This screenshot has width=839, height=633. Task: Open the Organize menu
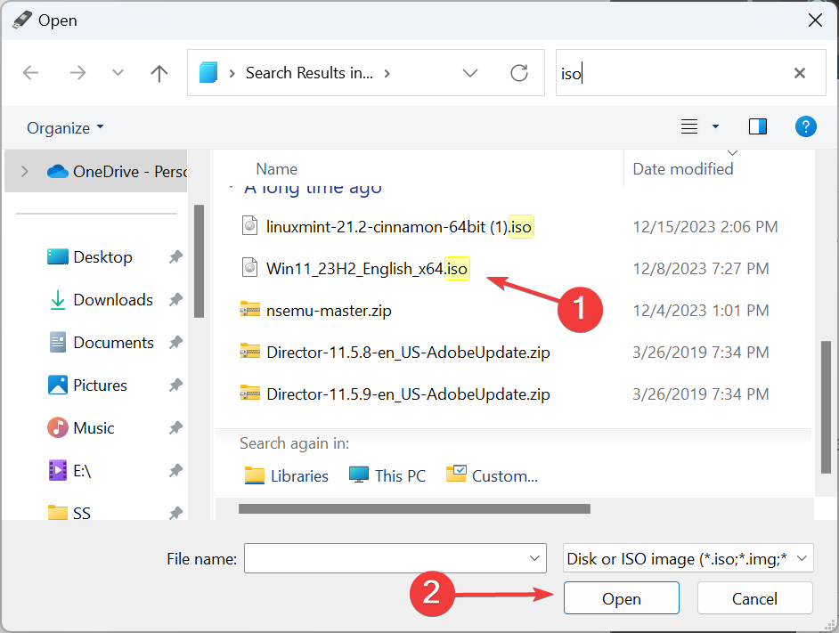point(65,127)
